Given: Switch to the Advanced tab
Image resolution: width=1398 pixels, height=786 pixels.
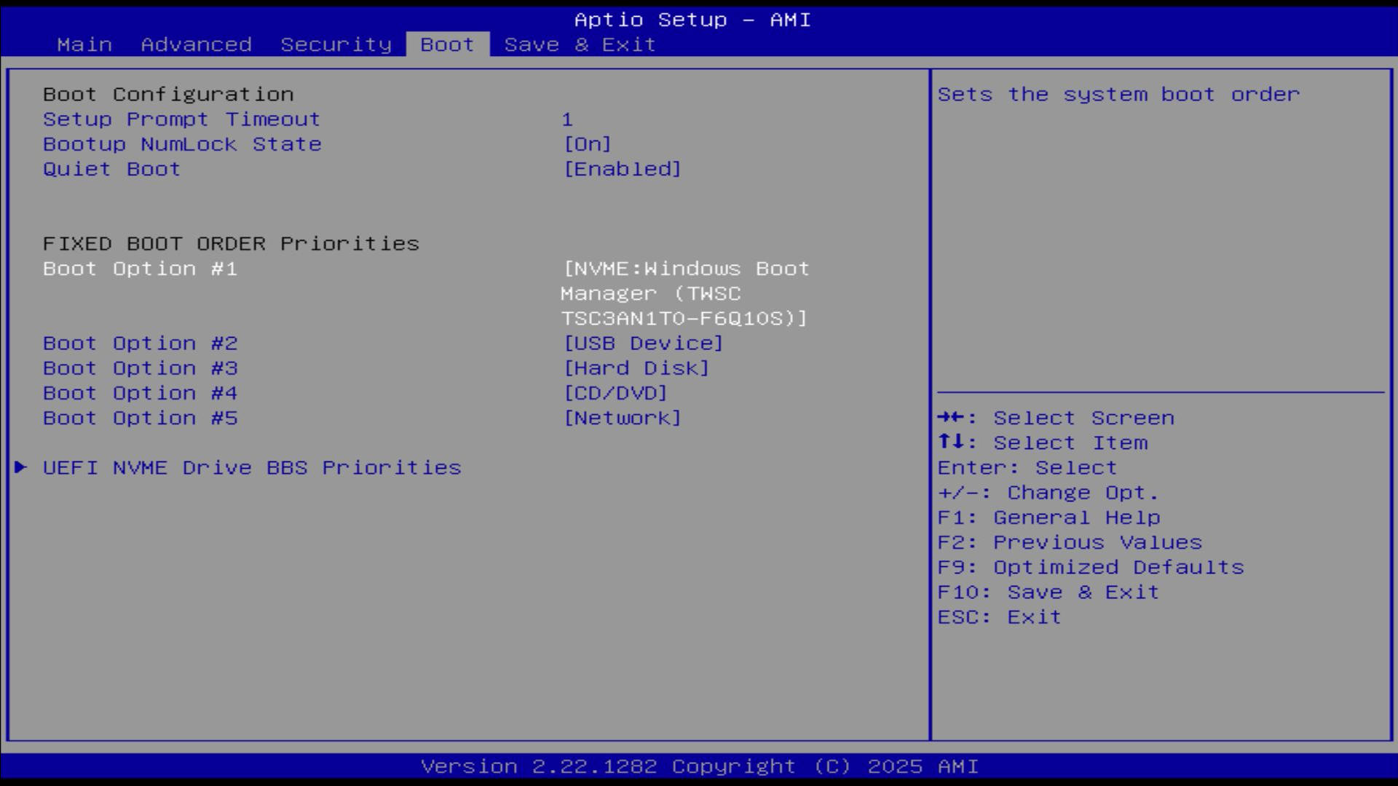Looking at the screenshot, I should 196,44.
